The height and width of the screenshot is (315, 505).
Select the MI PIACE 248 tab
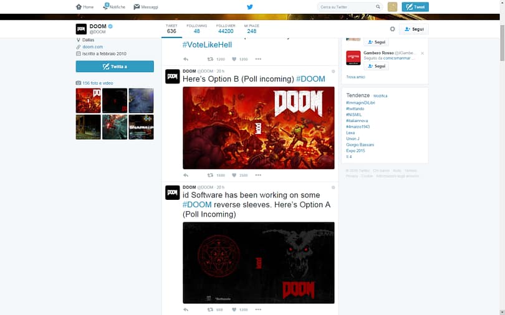click(251, 29)
